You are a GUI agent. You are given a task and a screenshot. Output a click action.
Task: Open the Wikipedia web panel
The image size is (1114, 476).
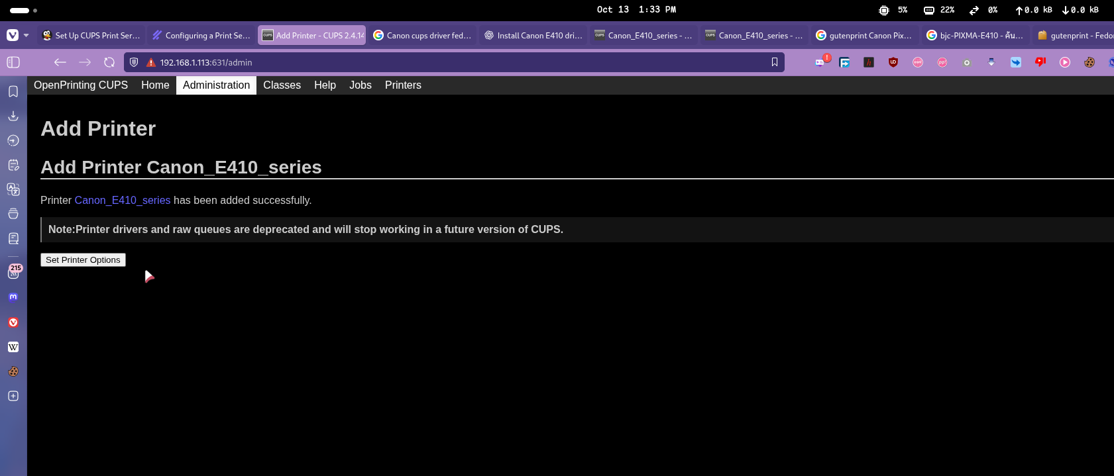13,347
